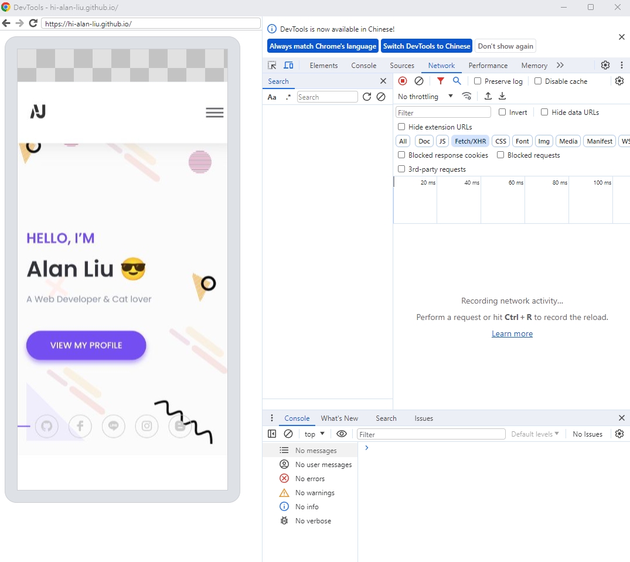Screen dimensions: 630x562
Task: Click Switch DevTools to Chinese button
Action: [x=426, y=46]
